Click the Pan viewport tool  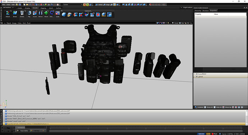(182, 23)
